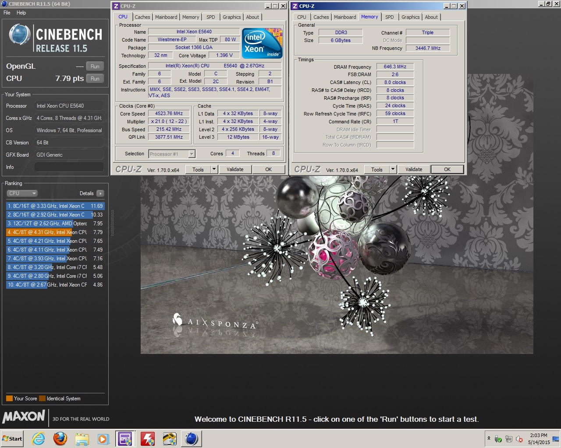
Task: Click OK in left CPU-Z window
Action: pyautogui.click(x=268, y=169)
